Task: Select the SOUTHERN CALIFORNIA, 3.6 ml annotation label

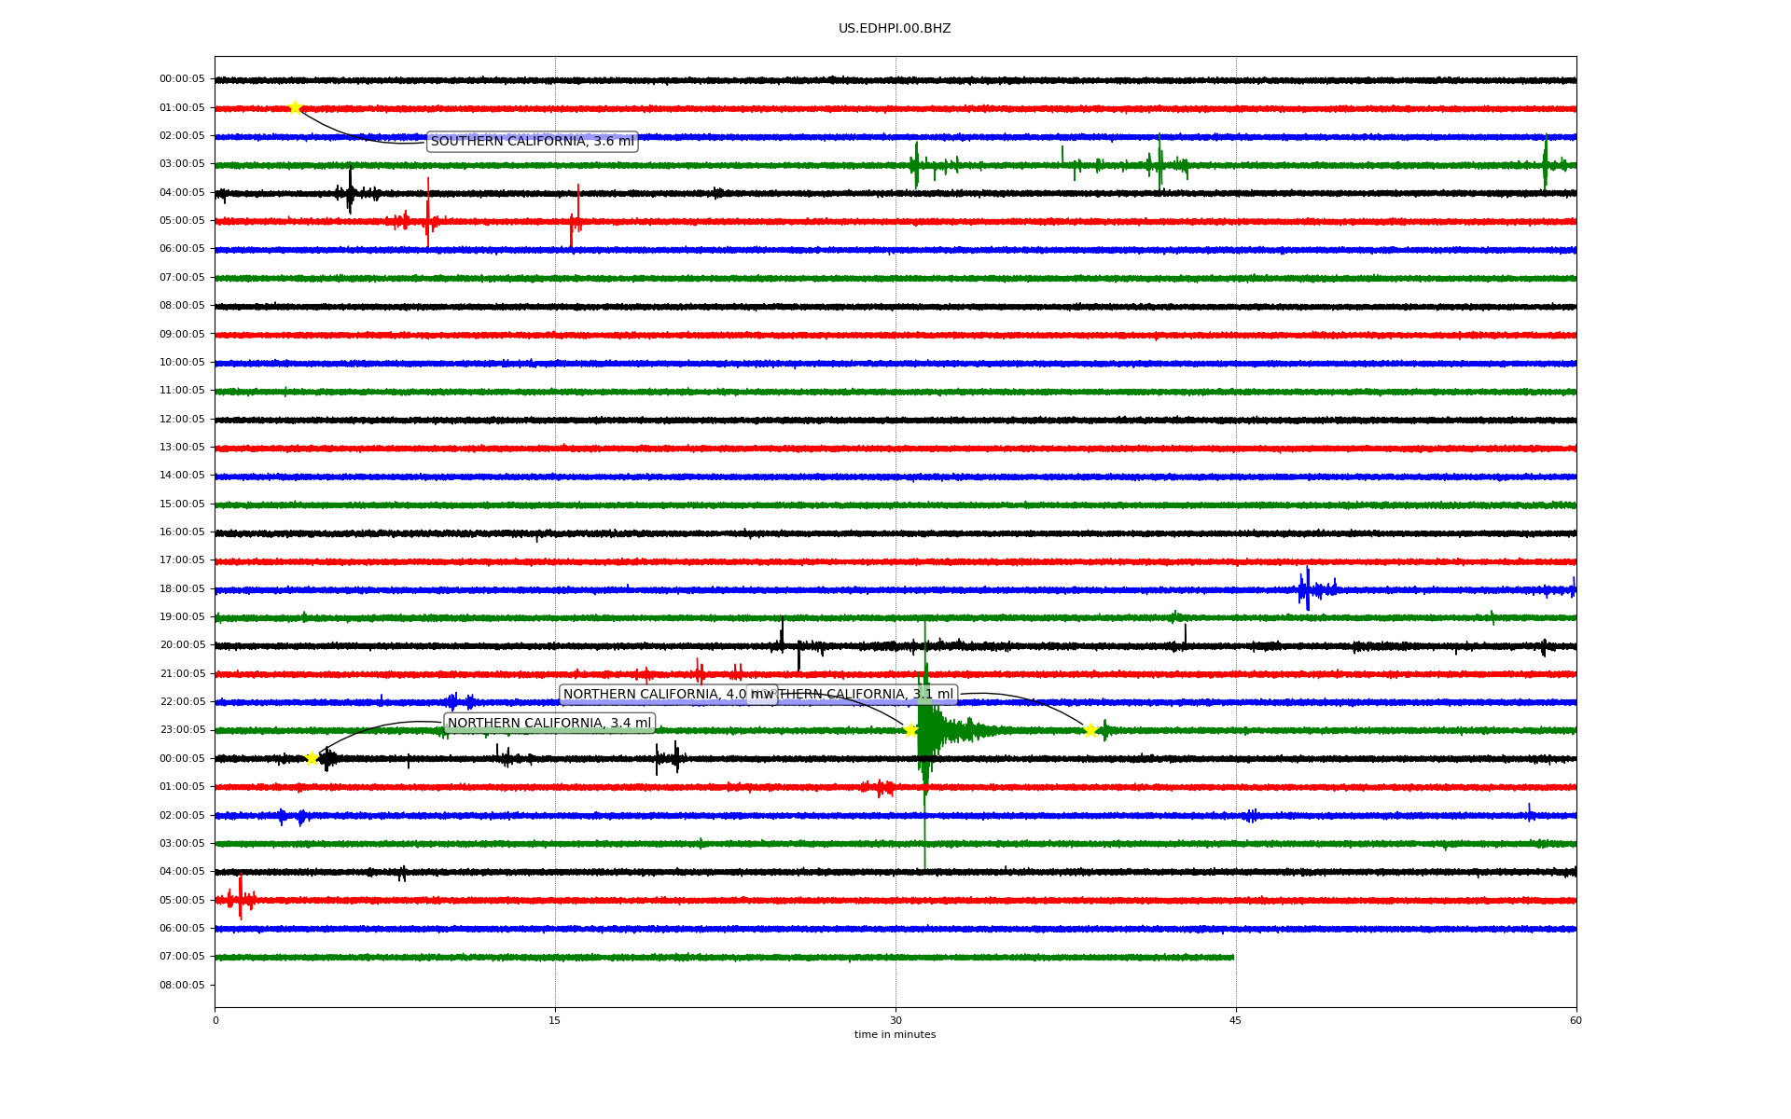Action: click(532, 142)
